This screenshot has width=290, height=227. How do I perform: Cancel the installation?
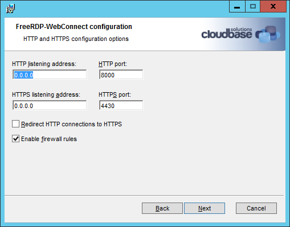256,208
